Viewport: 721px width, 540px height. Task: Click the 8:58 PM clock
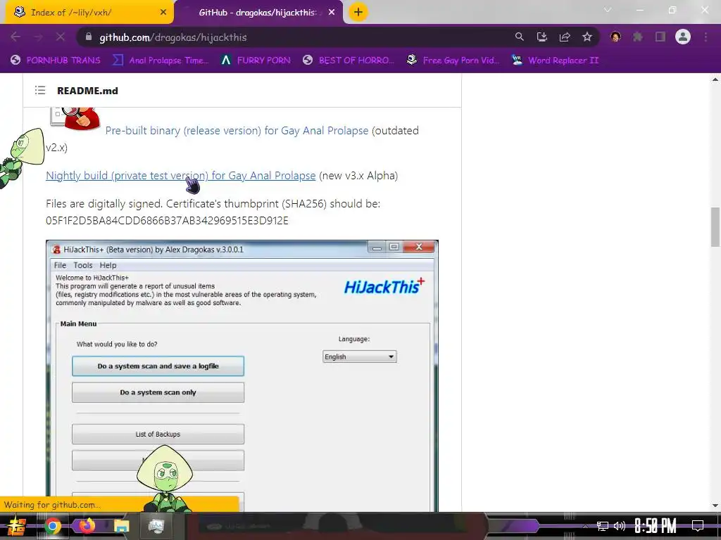coord(656,526)
